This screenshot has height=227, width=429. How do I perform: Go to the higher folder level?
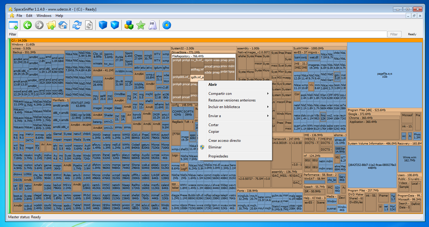pos(51,25)
